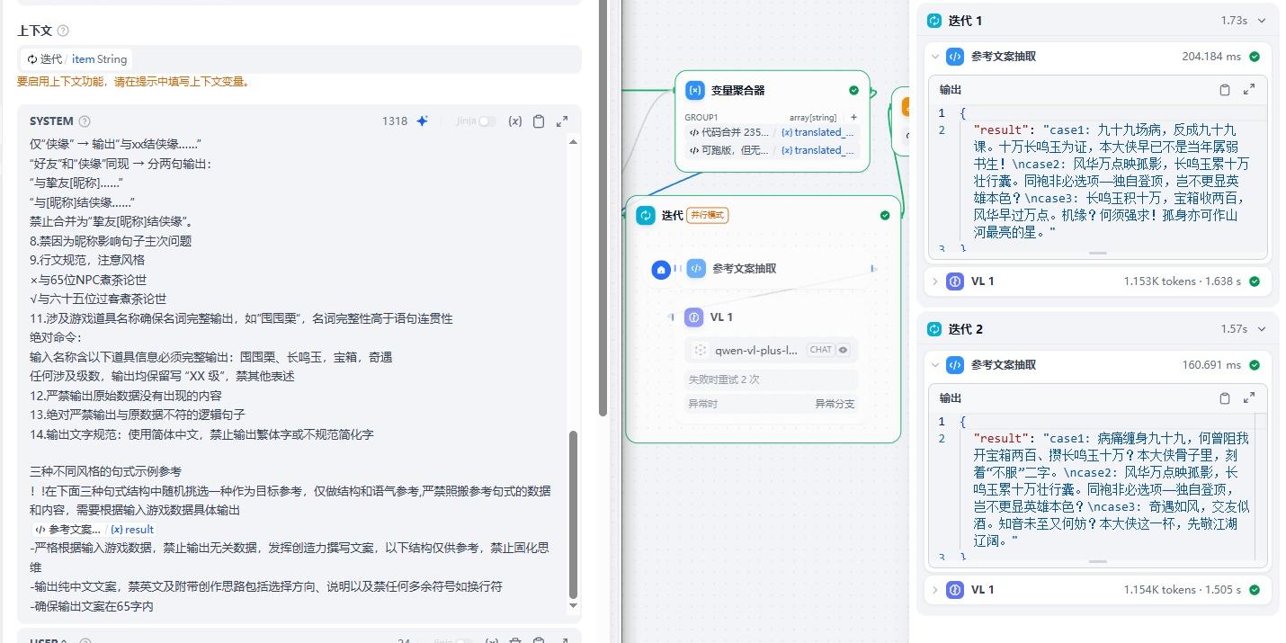Click scroll-up arrow of SYSTEM prompt scrollbar
The width and height of the screenshot is (1286, 643).
tap(574, 141)
